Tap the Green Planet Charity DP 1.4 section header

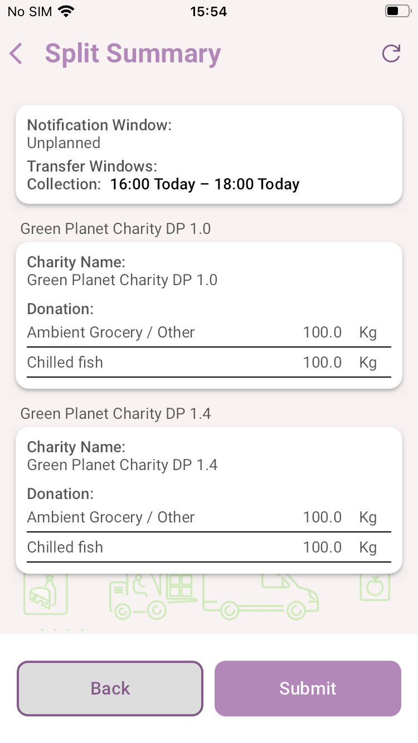tap(115, 414)
